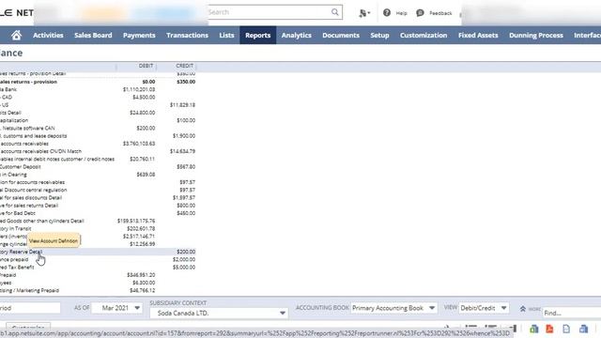The width and height of the screenshot is (601, 338).
Task: Click the Find field in the footer
Action: pyautogui.click(x=572, y=313)
